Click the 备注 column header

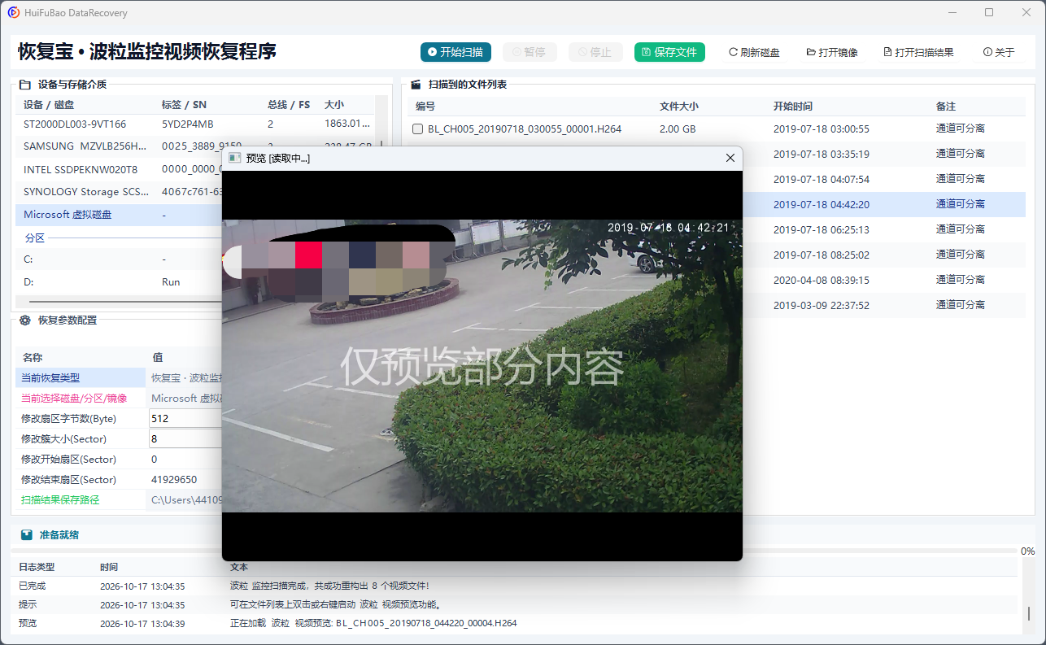point(946,107)
